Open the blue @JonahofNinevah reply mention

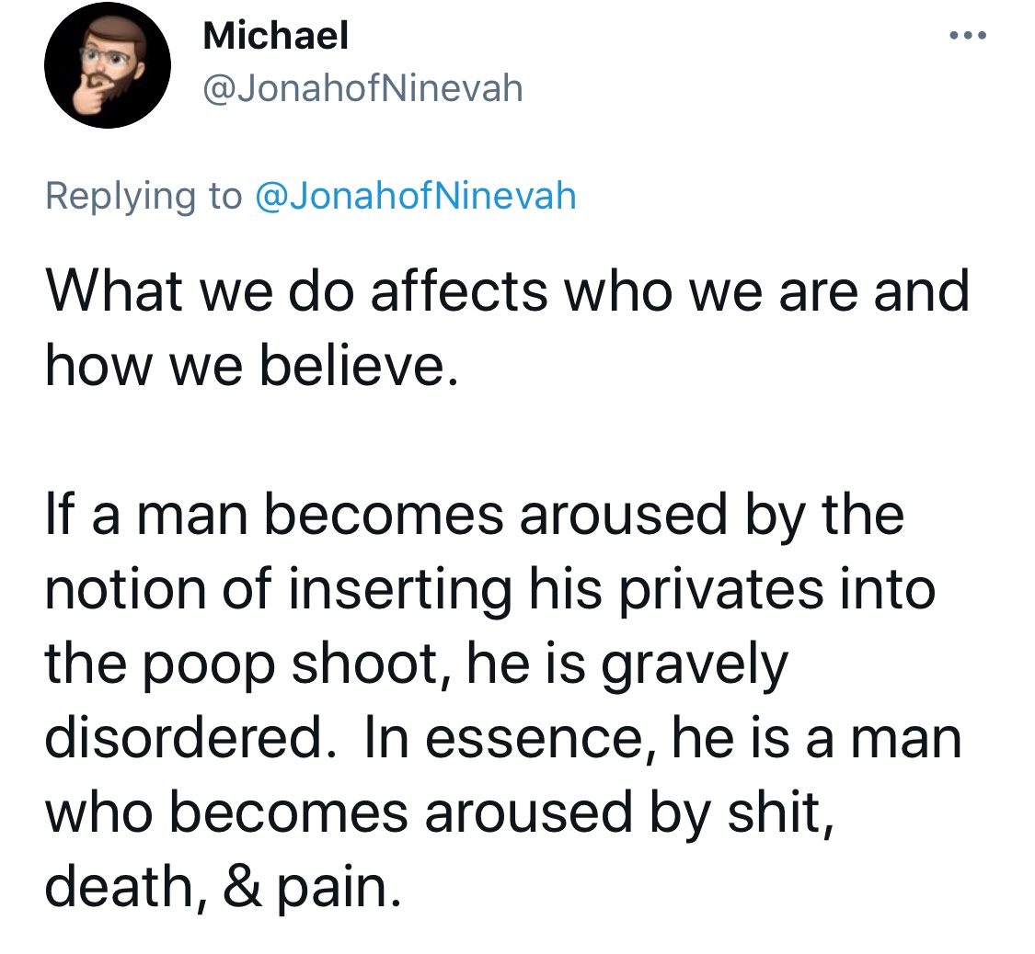pos(415,196)
